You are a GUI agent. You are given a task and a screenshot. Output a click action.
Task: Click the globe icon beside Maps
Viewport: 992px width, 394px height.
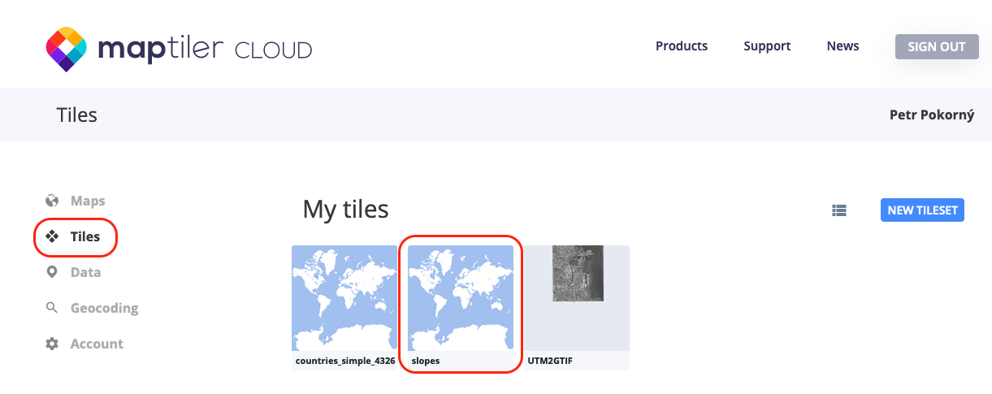pos(52,201)
